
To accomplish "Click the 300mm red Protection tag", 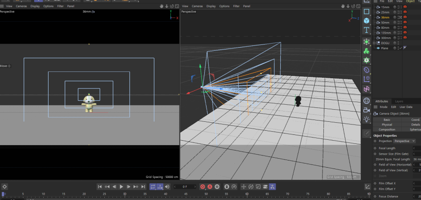I will 405,38.
